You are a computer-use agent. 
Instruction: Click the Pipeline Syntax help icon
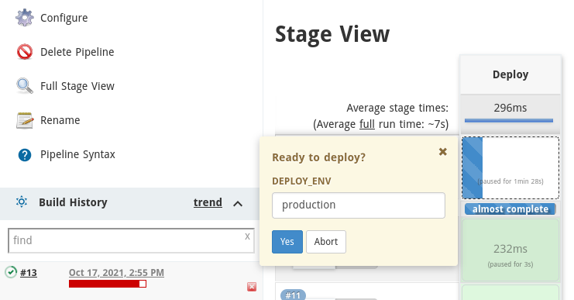coord(25,154)
